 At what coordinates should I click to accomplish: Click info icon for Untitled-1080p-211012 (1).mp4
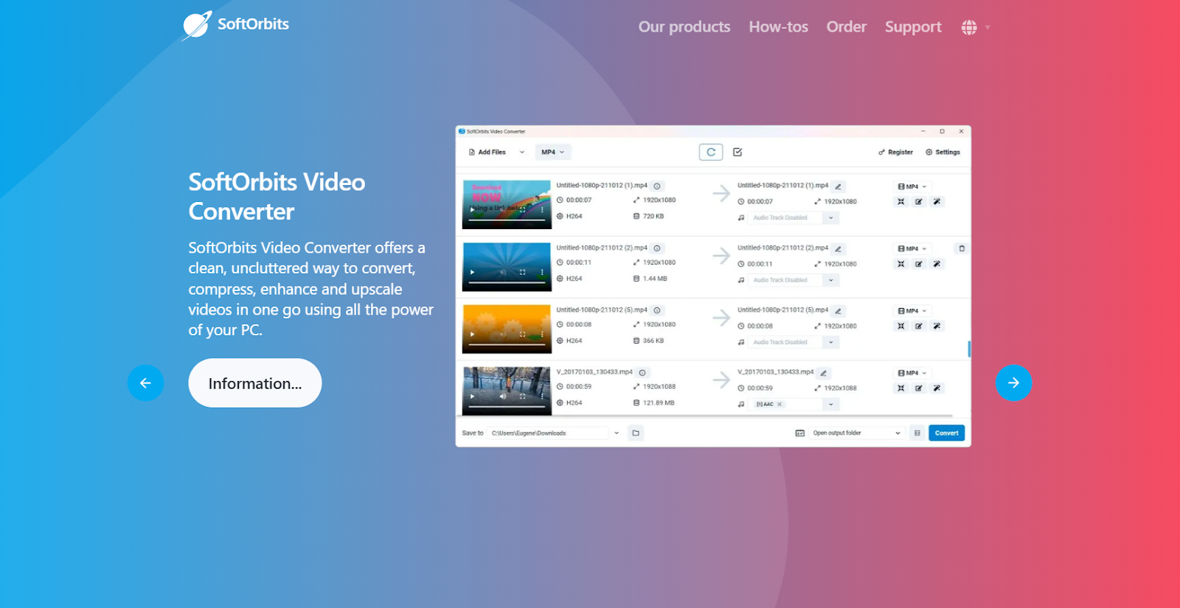tap(657, 186)
